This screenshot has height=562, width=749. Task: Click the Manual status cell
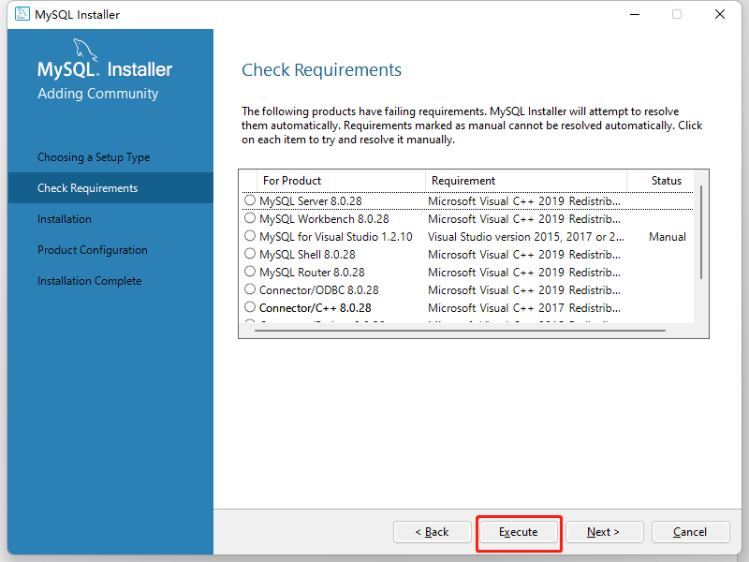click(x=668, y=237)
